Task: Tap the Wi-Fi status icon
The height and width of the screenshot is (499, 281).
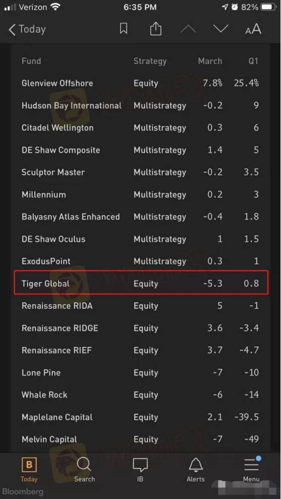Action: pos(55,7)
